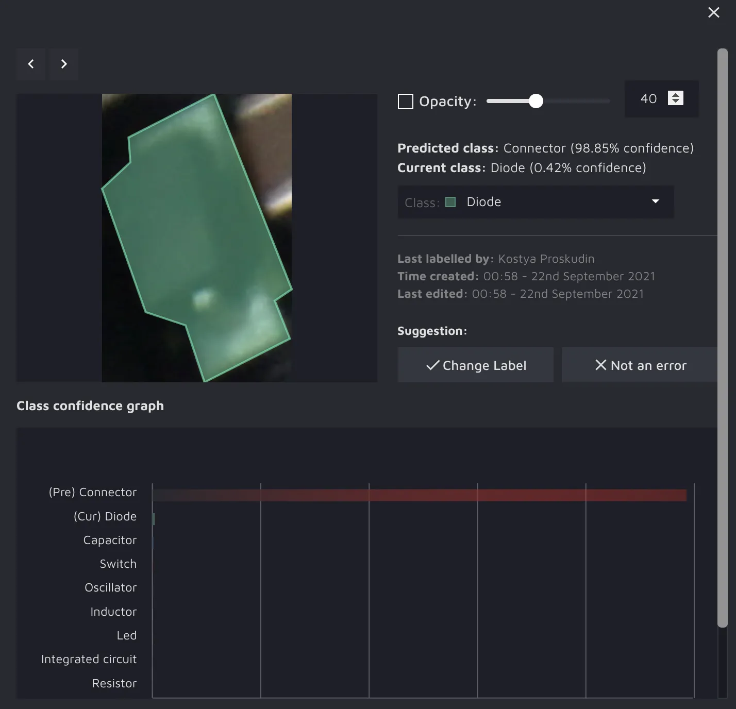The width and height of the screenshot is (736, 709).
Task: Close the label review dialog
Action: click(713, 12)
